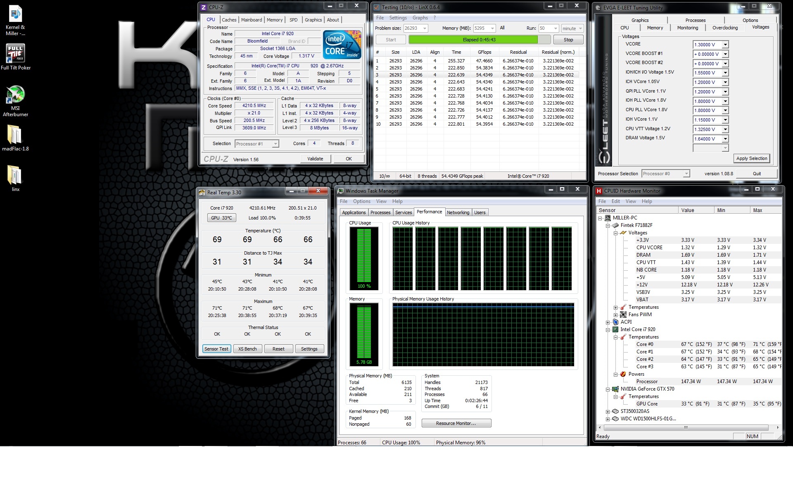Image resolution: width=793 pixels, height=496 pixels.
Task: Select MILLER-PC computer icon in HWMonitor
Action: (x=608, y=218)
